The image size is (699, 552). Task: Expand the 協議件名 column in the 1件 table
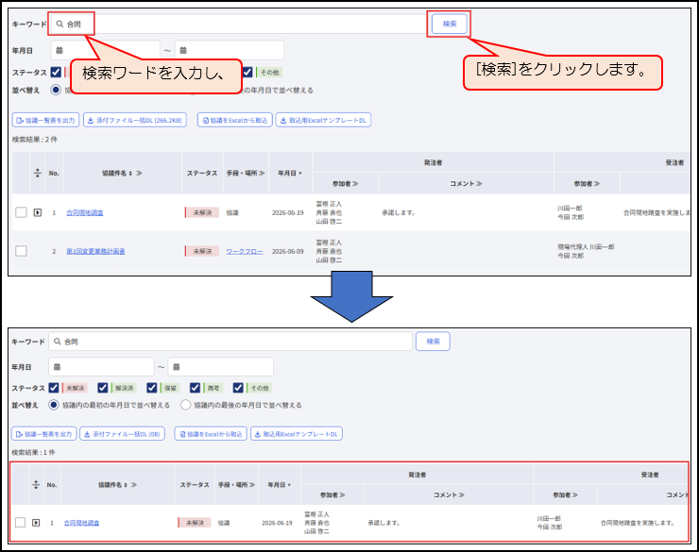(134, 485)
